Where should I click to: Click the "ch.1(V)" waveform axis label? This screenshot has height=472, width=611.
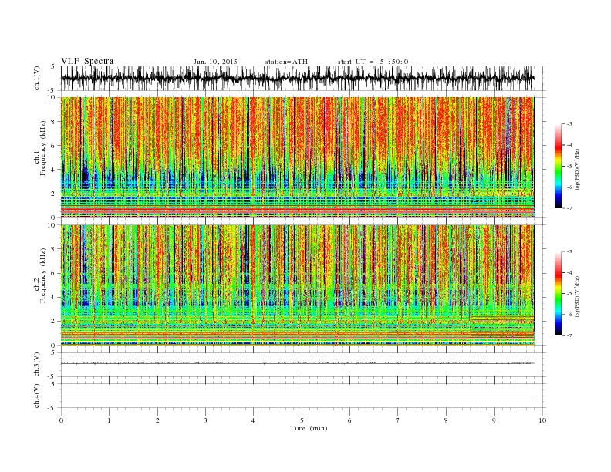[x=37, y=78]
